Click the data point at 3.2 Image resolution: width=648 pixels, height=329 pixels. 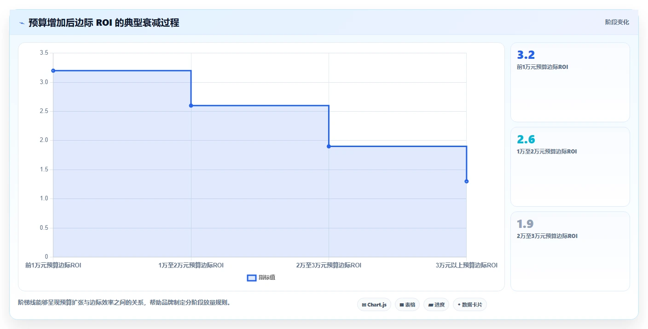[53, 71]
